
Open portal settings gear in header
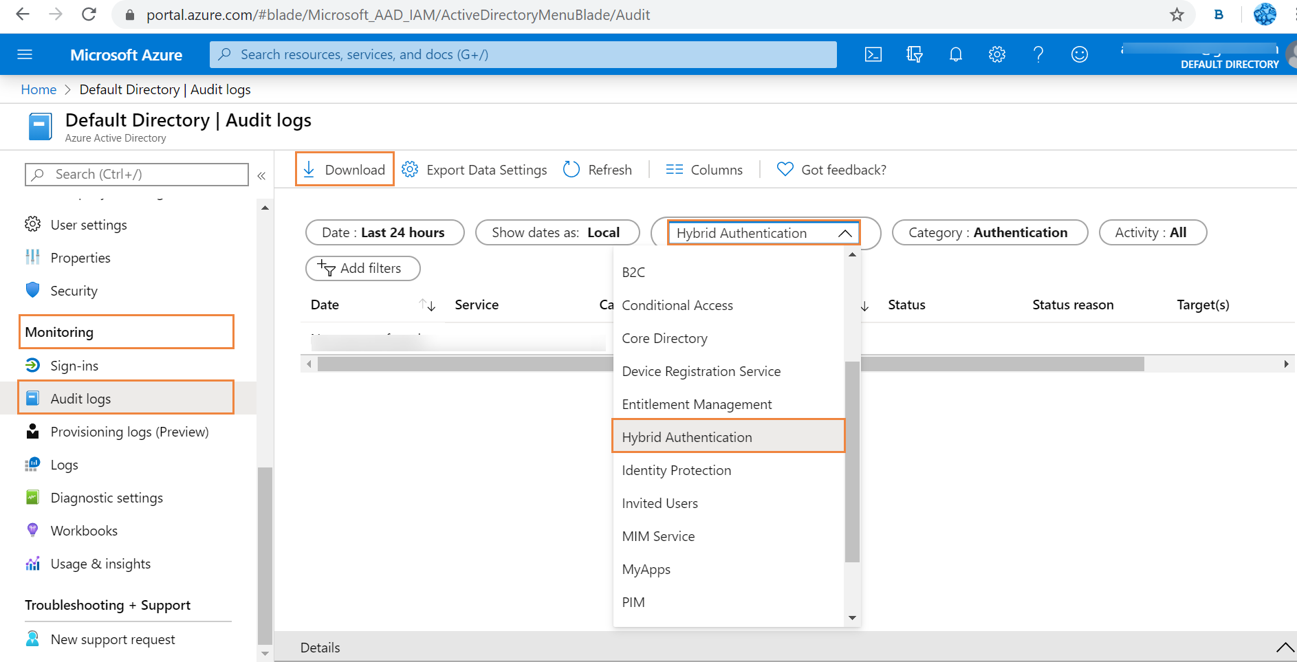(x=996, y=54)
